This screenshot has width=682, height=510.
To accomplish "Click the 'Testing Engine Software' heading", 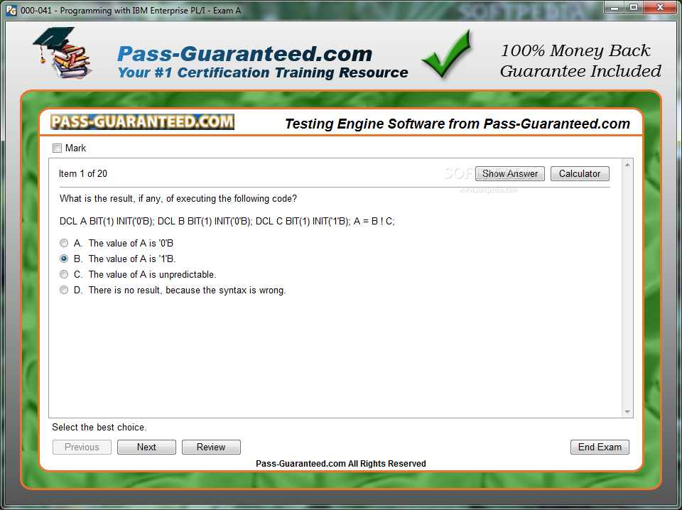I will (x=457, y=124).
